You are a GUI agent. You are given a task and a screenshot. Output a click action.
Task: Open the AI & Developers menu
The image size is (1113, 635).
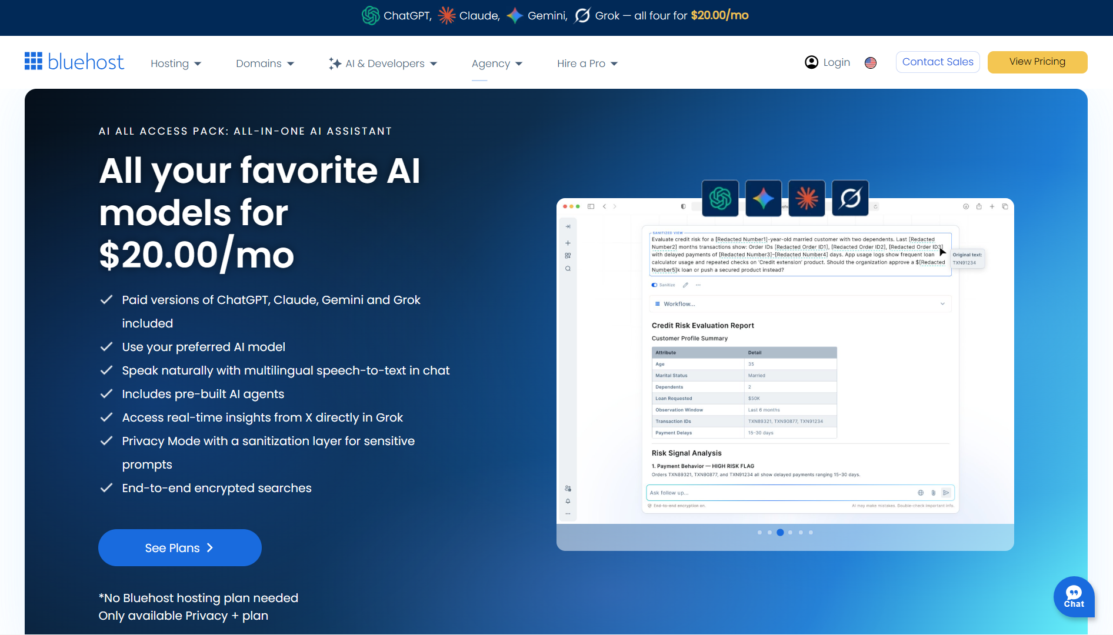pyautogui.click(x=385, y=63)
